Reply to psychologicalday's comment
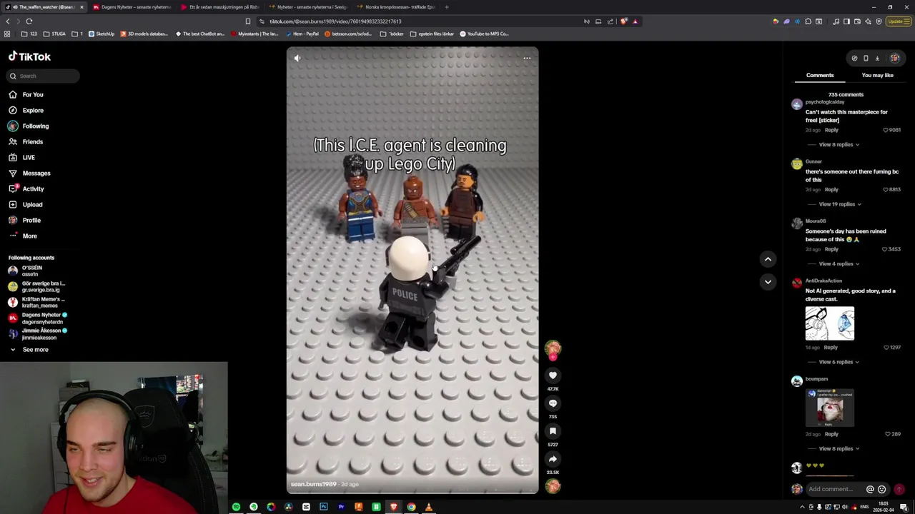The image size is (915, 514). tap(831, 130)
